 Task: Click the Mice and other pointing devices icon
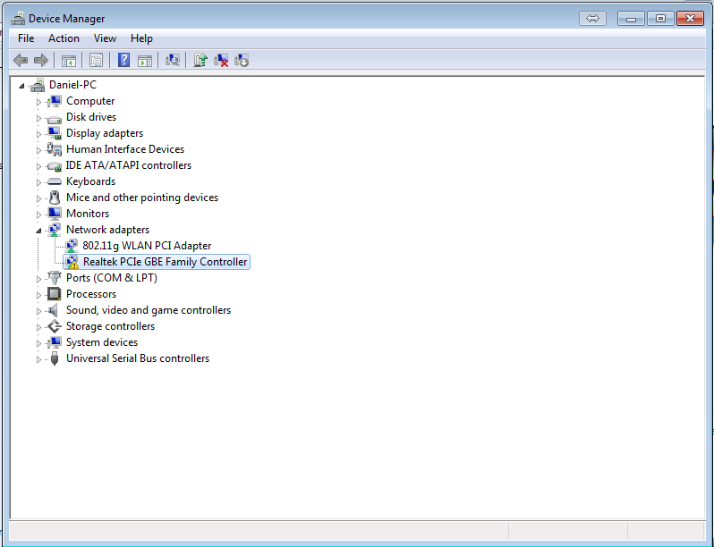click(x=55, y=198)
